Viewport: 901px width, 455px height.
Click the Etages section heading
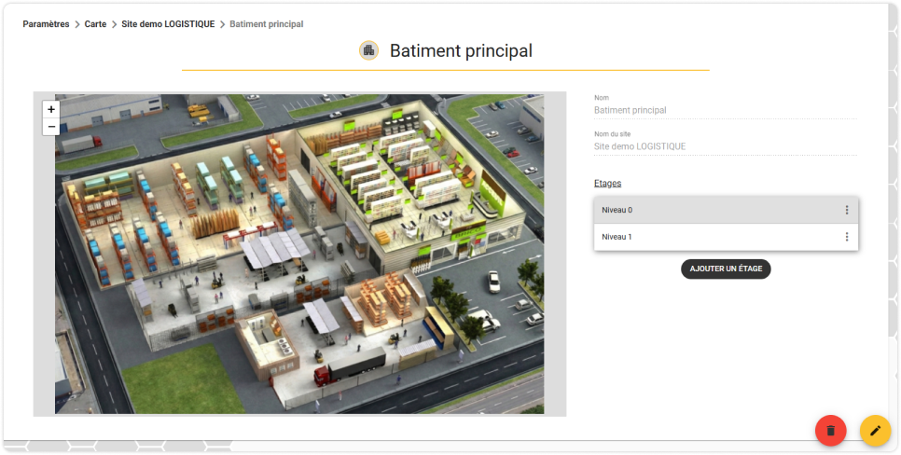coord(607,184)
